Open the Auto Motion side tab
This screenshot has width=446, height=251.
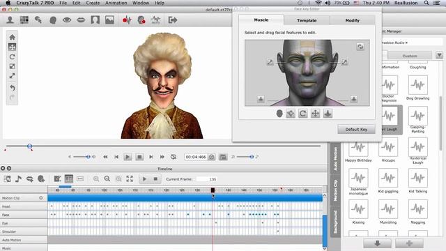click(x=335, y=158)
